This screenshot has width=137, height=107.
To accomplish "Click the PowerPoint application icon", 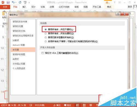I will [3, 2].
